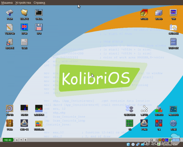This screenshot has height=147, width=183.
Task: Click VirtualBox hard disk status icon
Action: (x=128, y=145)
